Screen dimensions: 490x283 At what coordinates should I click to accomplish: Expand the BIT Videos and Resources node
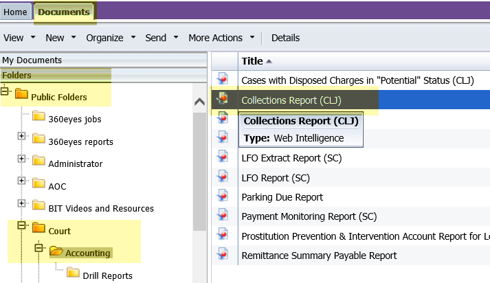coord(21,203)
